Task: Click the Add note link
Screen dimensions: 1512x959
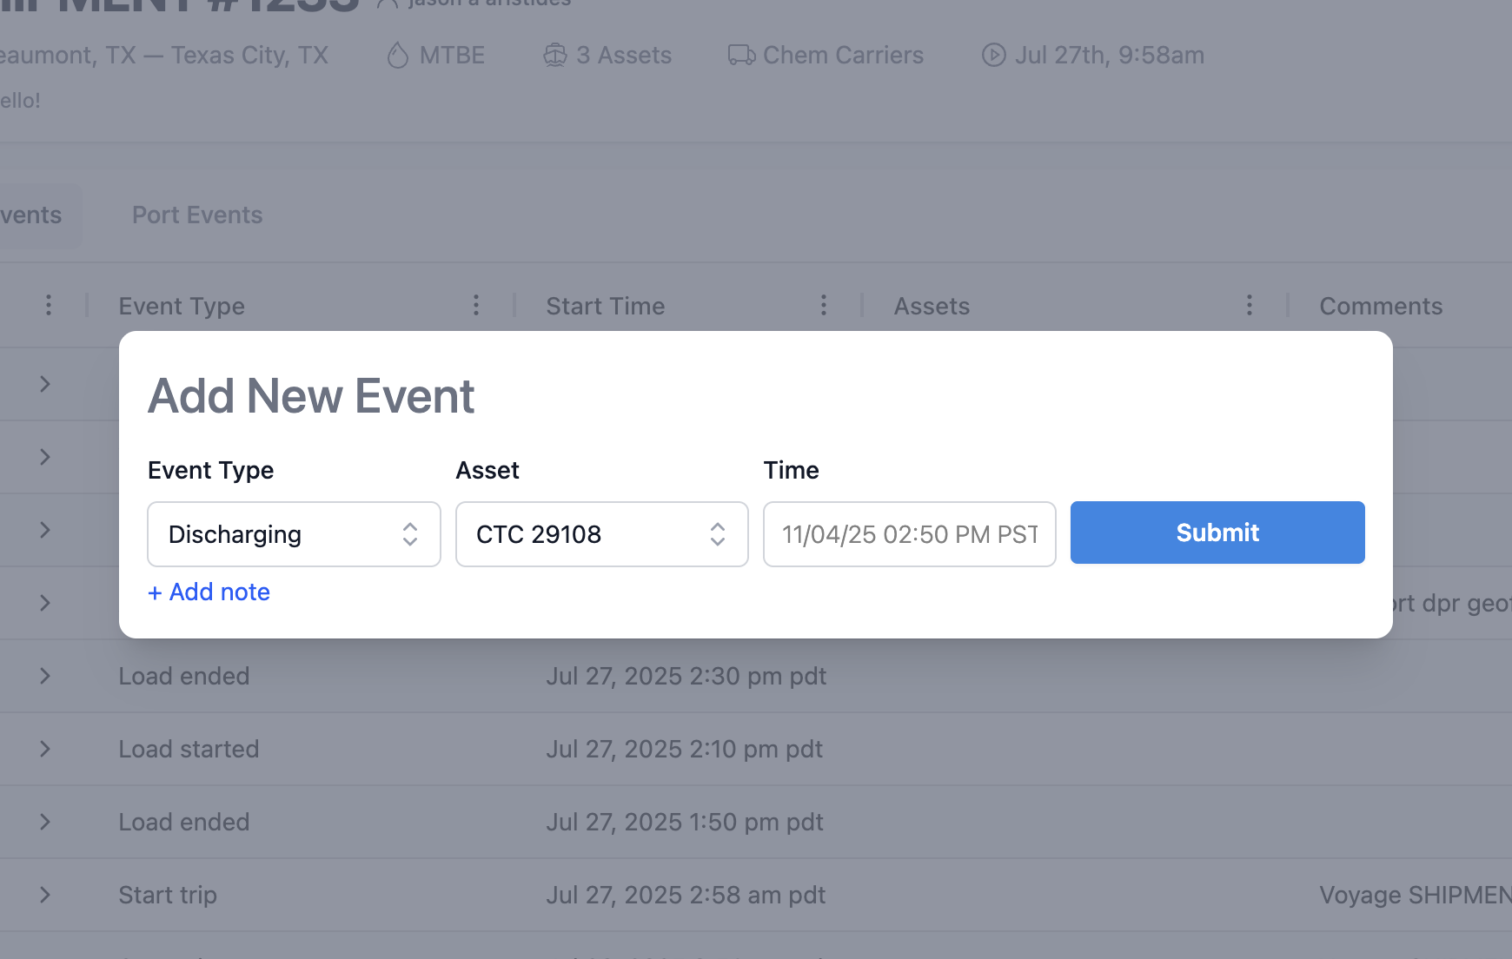Action: pos(209,592)
